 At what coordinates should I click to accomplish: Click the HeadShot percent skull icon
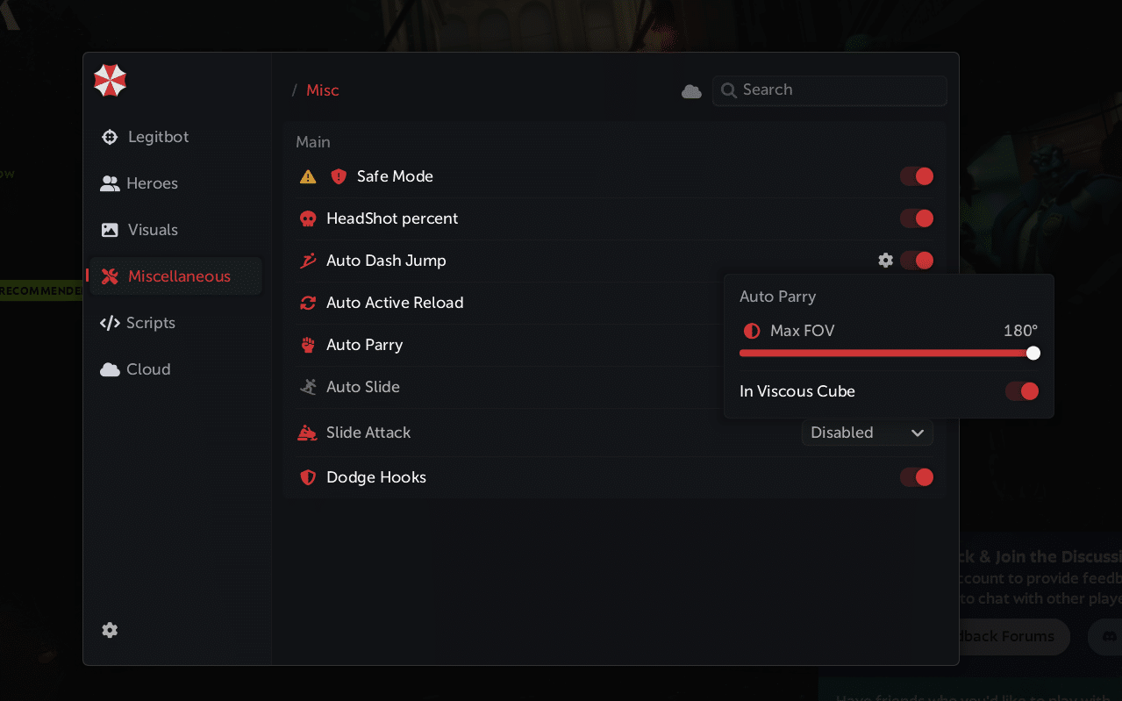coord(308,218)
